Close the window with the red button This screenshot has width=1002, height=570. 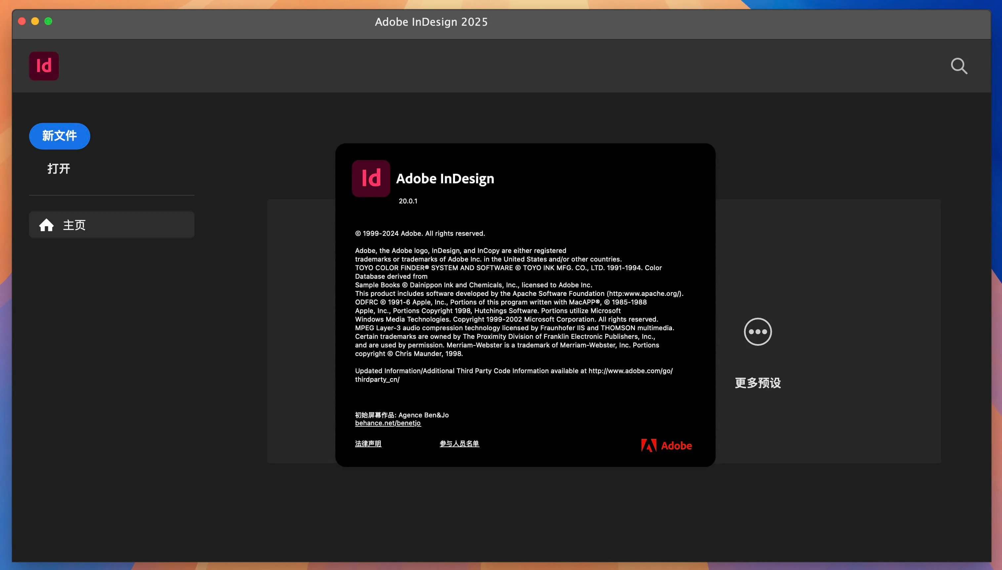[22, 21]
